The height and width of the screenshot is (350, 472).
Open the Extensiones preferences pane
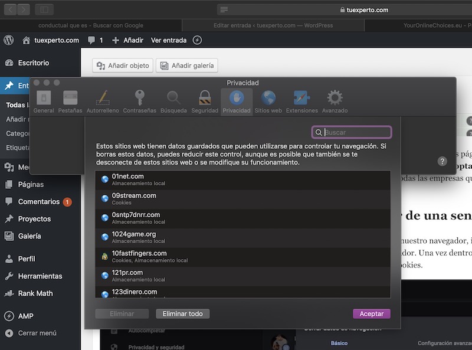(301, 101)
